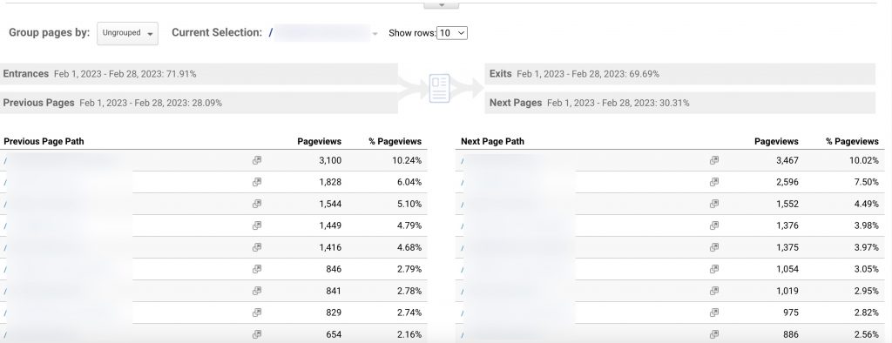Click the Entrances flow bar

[x=199, y=74]
